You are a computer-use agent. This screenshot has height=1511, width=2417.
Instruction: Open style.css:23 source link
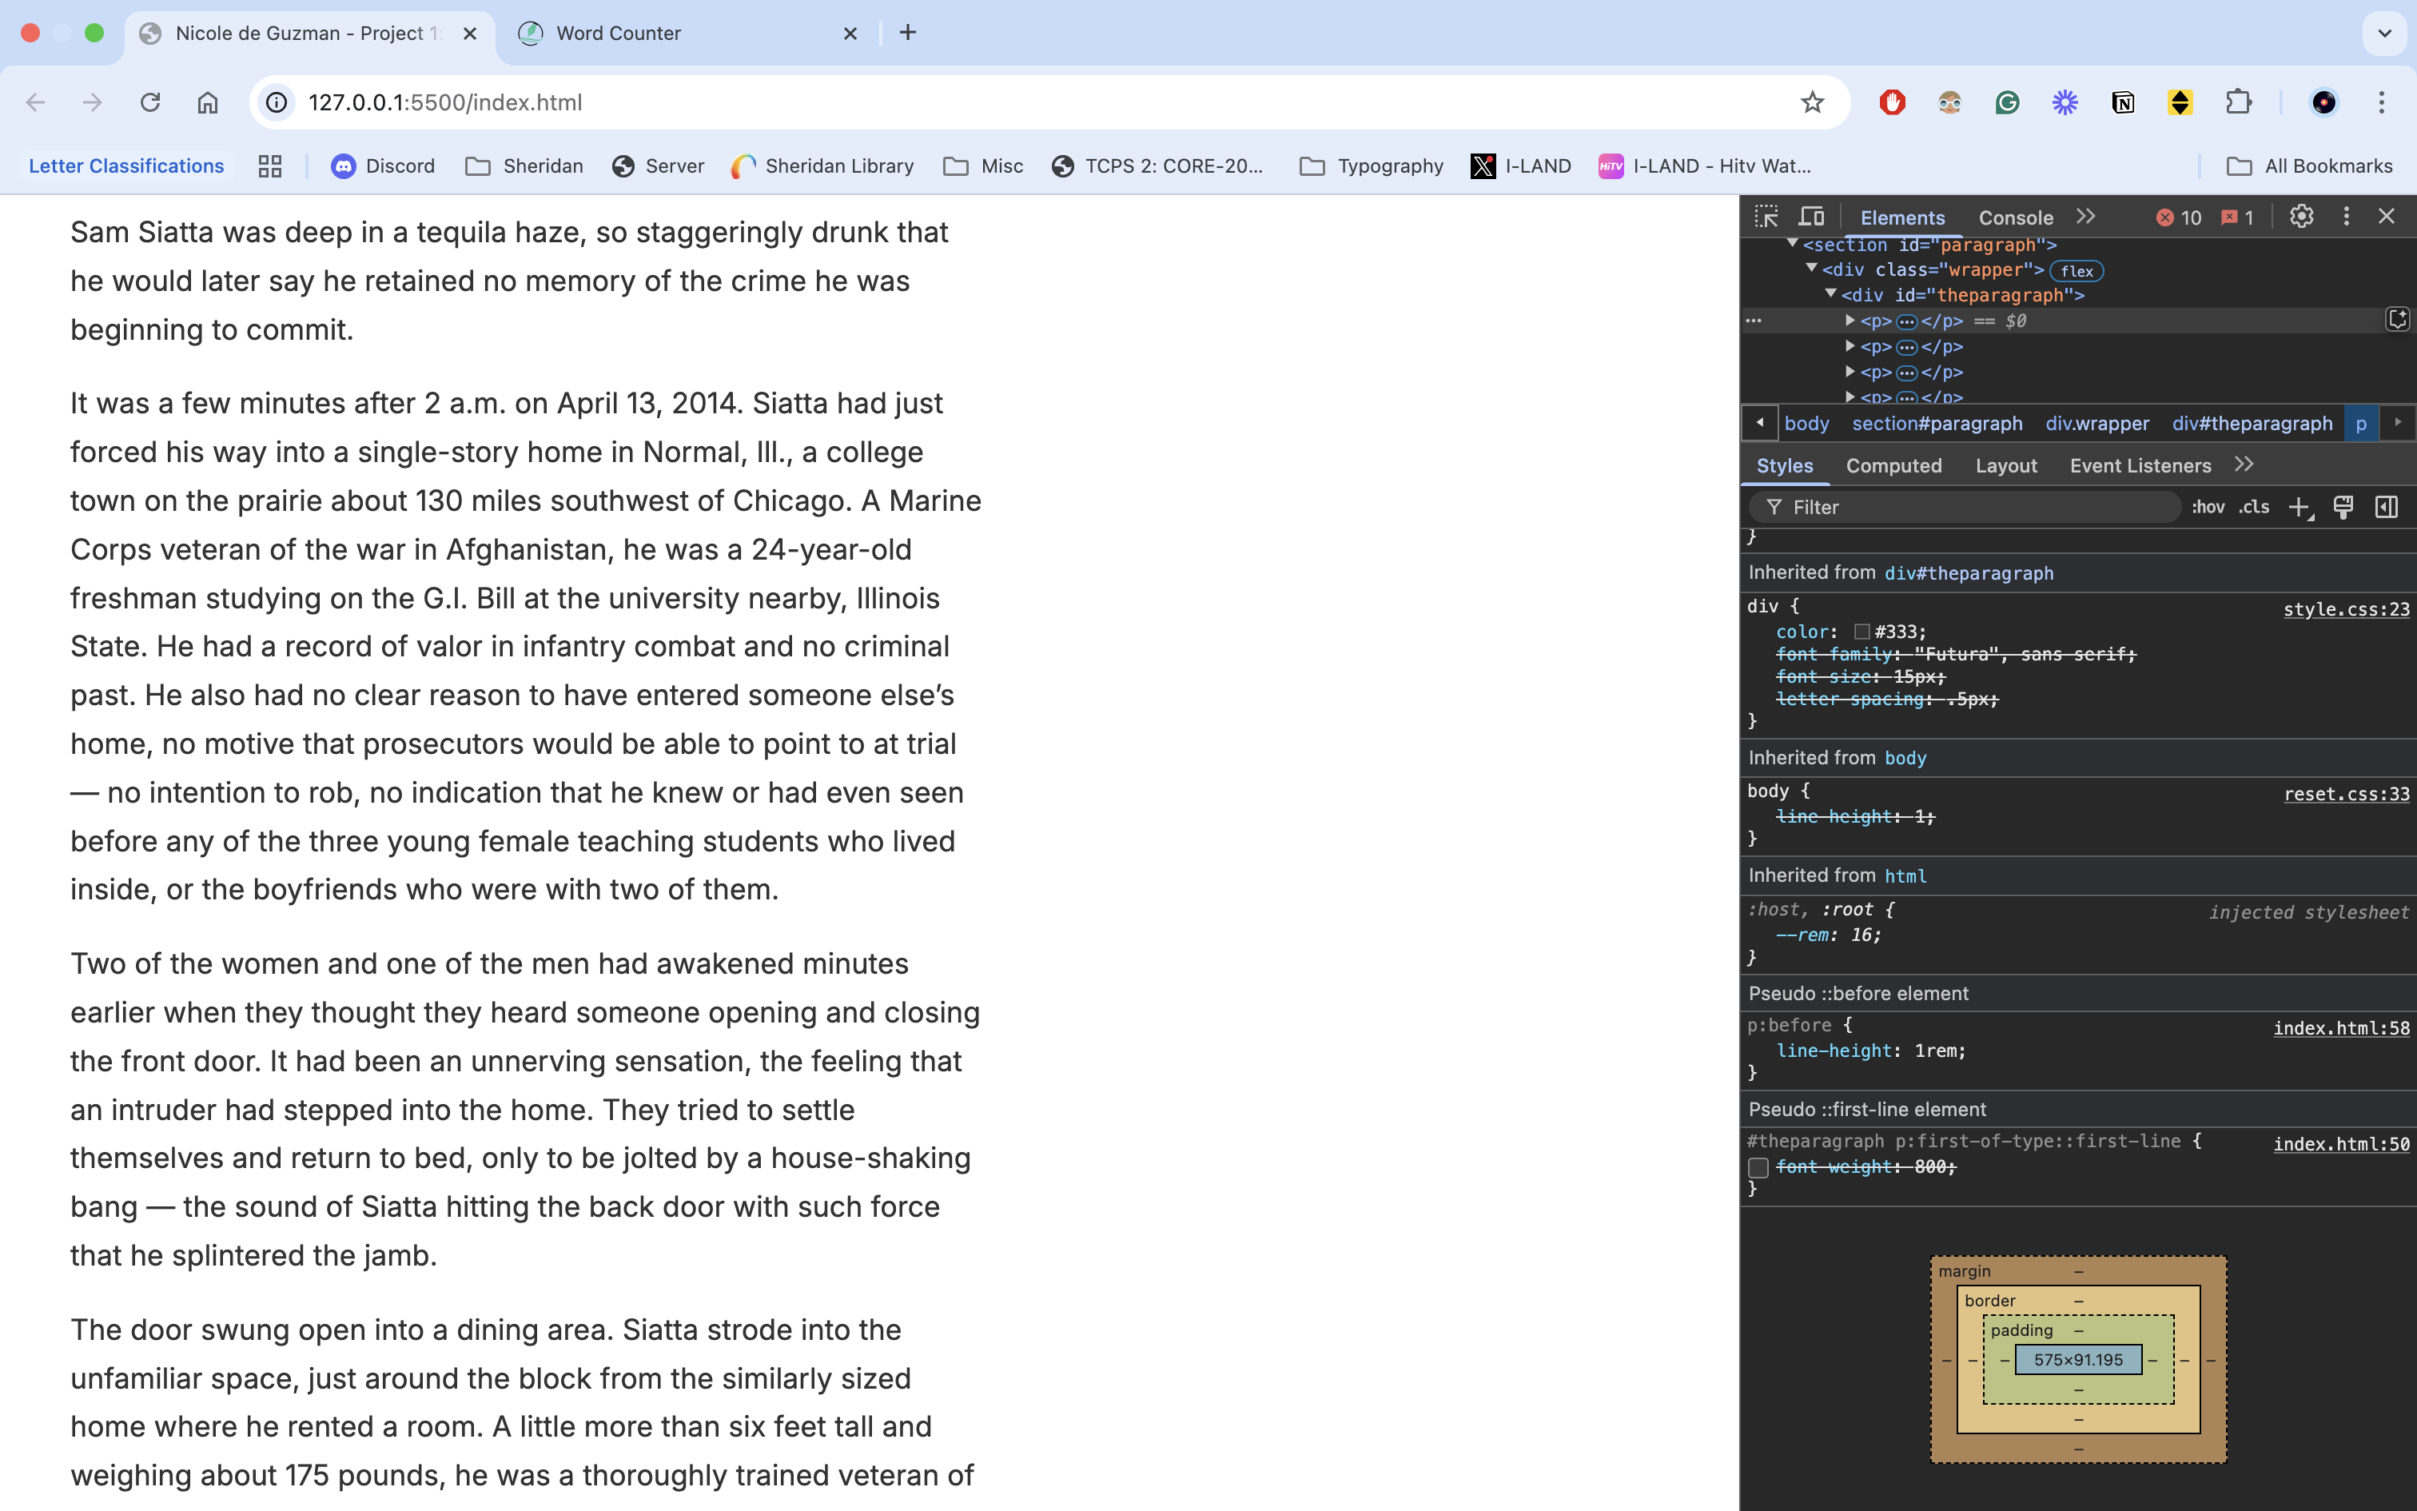2346,609
